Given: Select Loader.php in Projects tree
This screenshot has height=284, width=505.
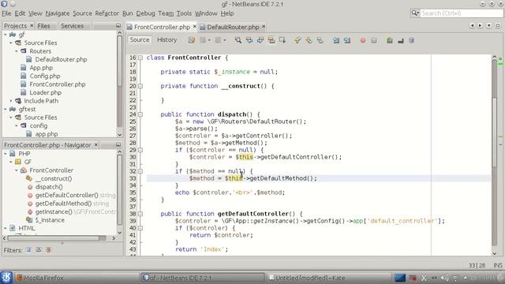Looking at the screenshot, I should (x=46, y=93).
